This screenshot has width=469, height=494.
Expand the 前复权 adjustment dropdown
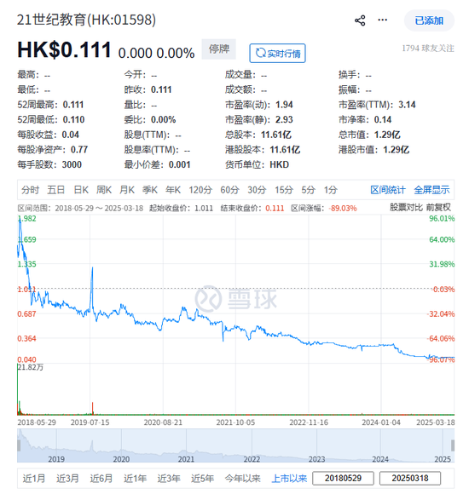click(438, 207)
